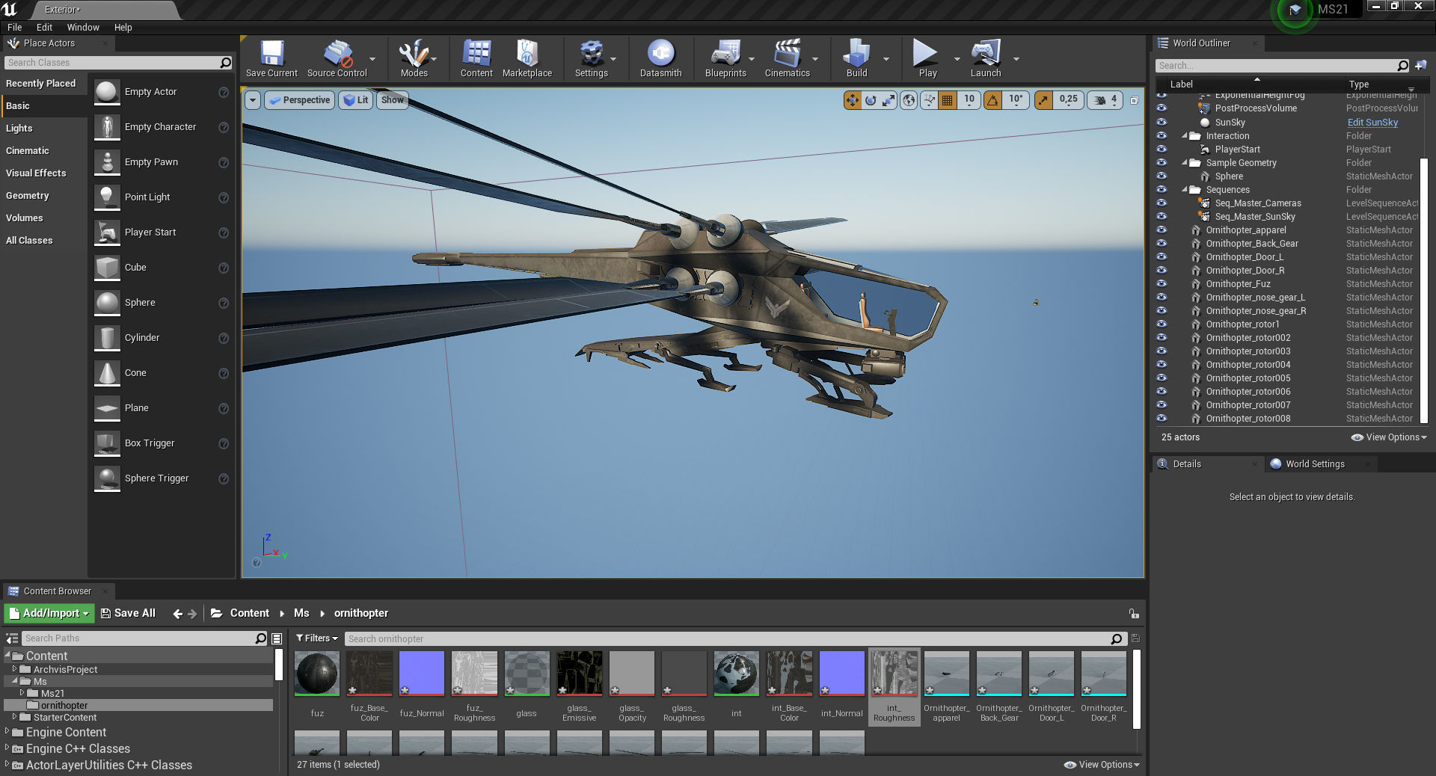Open grid snap value dropdown

click(x=969, y=100)
